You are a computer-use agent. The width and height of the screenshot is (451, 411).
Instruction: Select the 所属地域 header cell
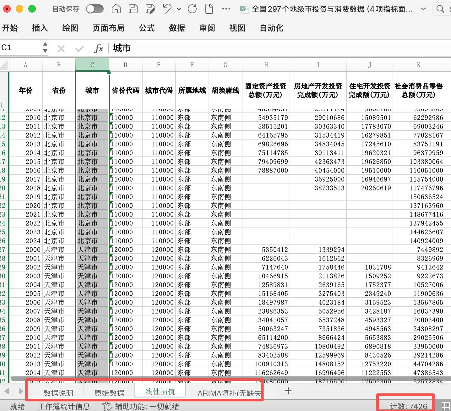[192, 90]
